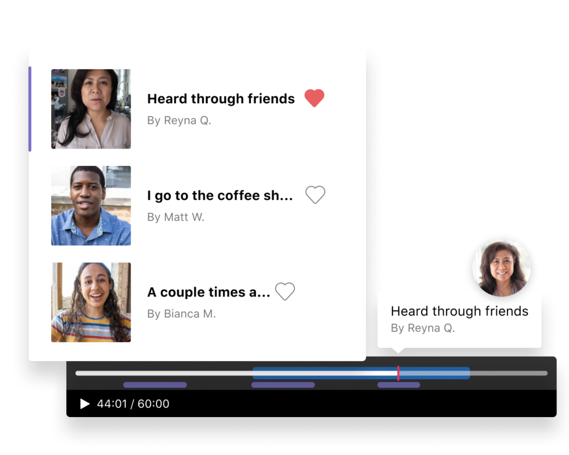
Task: Click the By Reyna Q. author in list
Action: pyautogui.click(x=179, y=121)
